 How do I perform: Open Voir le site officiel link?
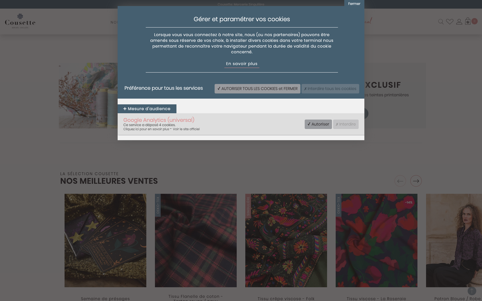pyautogui.click(x=186, y=129)
